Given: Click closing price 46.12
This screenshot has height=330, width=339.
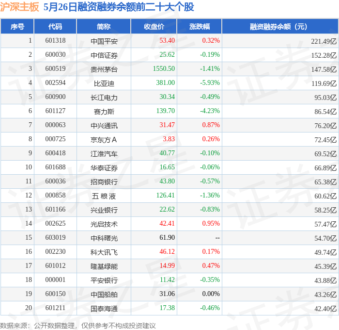Looking at the screenshot, I should tap(167, 252).
